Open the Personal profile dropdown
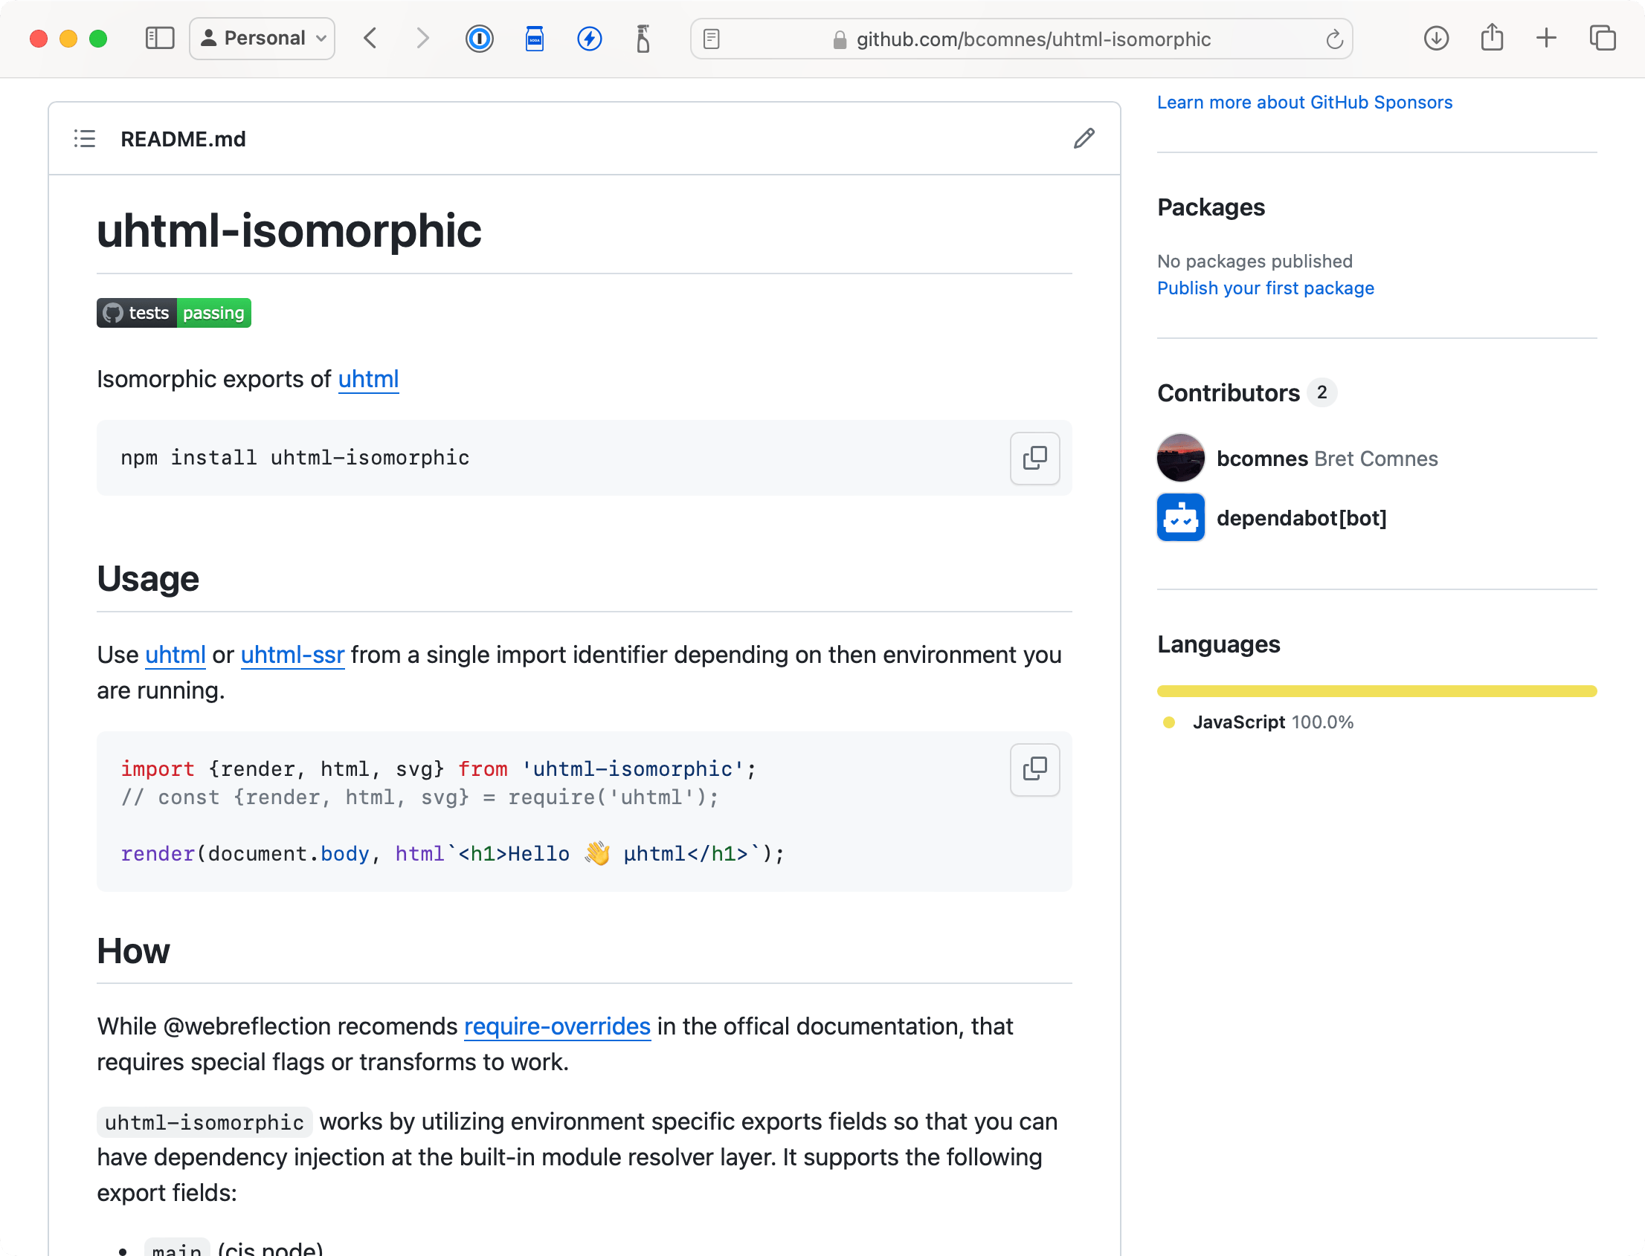 pyautogui.click(x=263, y=38)
